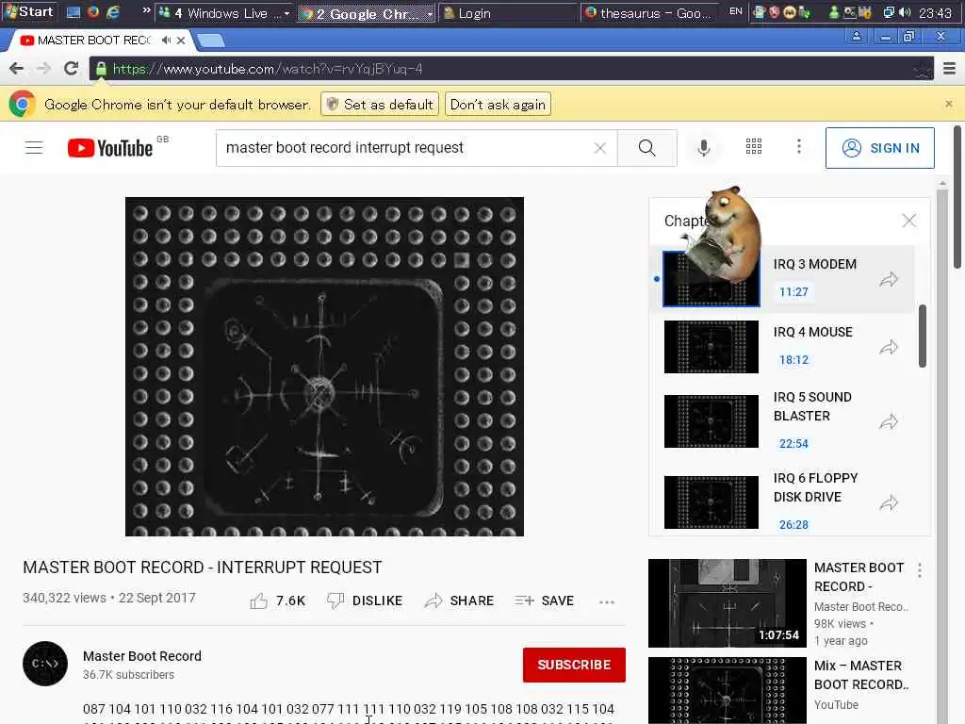The height and width of the screenshot is (724, 965).
Task: Click Don't ask again on infobar
Action: tap(498, 104)
